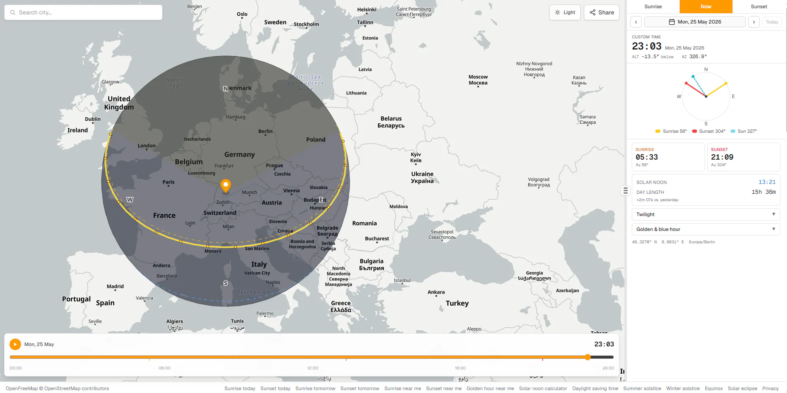Open the Sunrise today link
787x393 pixels.
[x=240, y=388]
